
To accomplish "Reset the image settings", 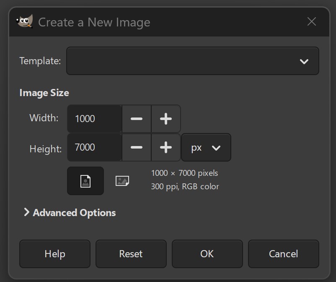I will [x=131, y=254].
